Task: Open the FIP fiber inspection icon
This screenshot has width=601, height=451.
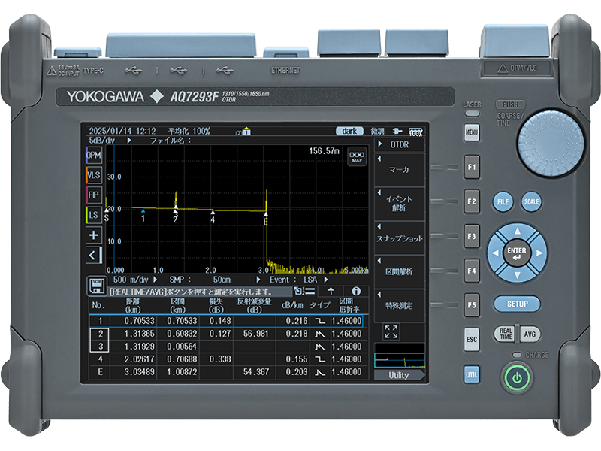Action: click(93, 195)
